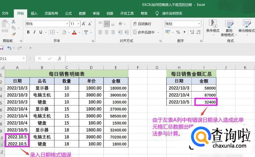Open 单元格样式 cell styles
The image size is (255, 157).
pos(247,28)
